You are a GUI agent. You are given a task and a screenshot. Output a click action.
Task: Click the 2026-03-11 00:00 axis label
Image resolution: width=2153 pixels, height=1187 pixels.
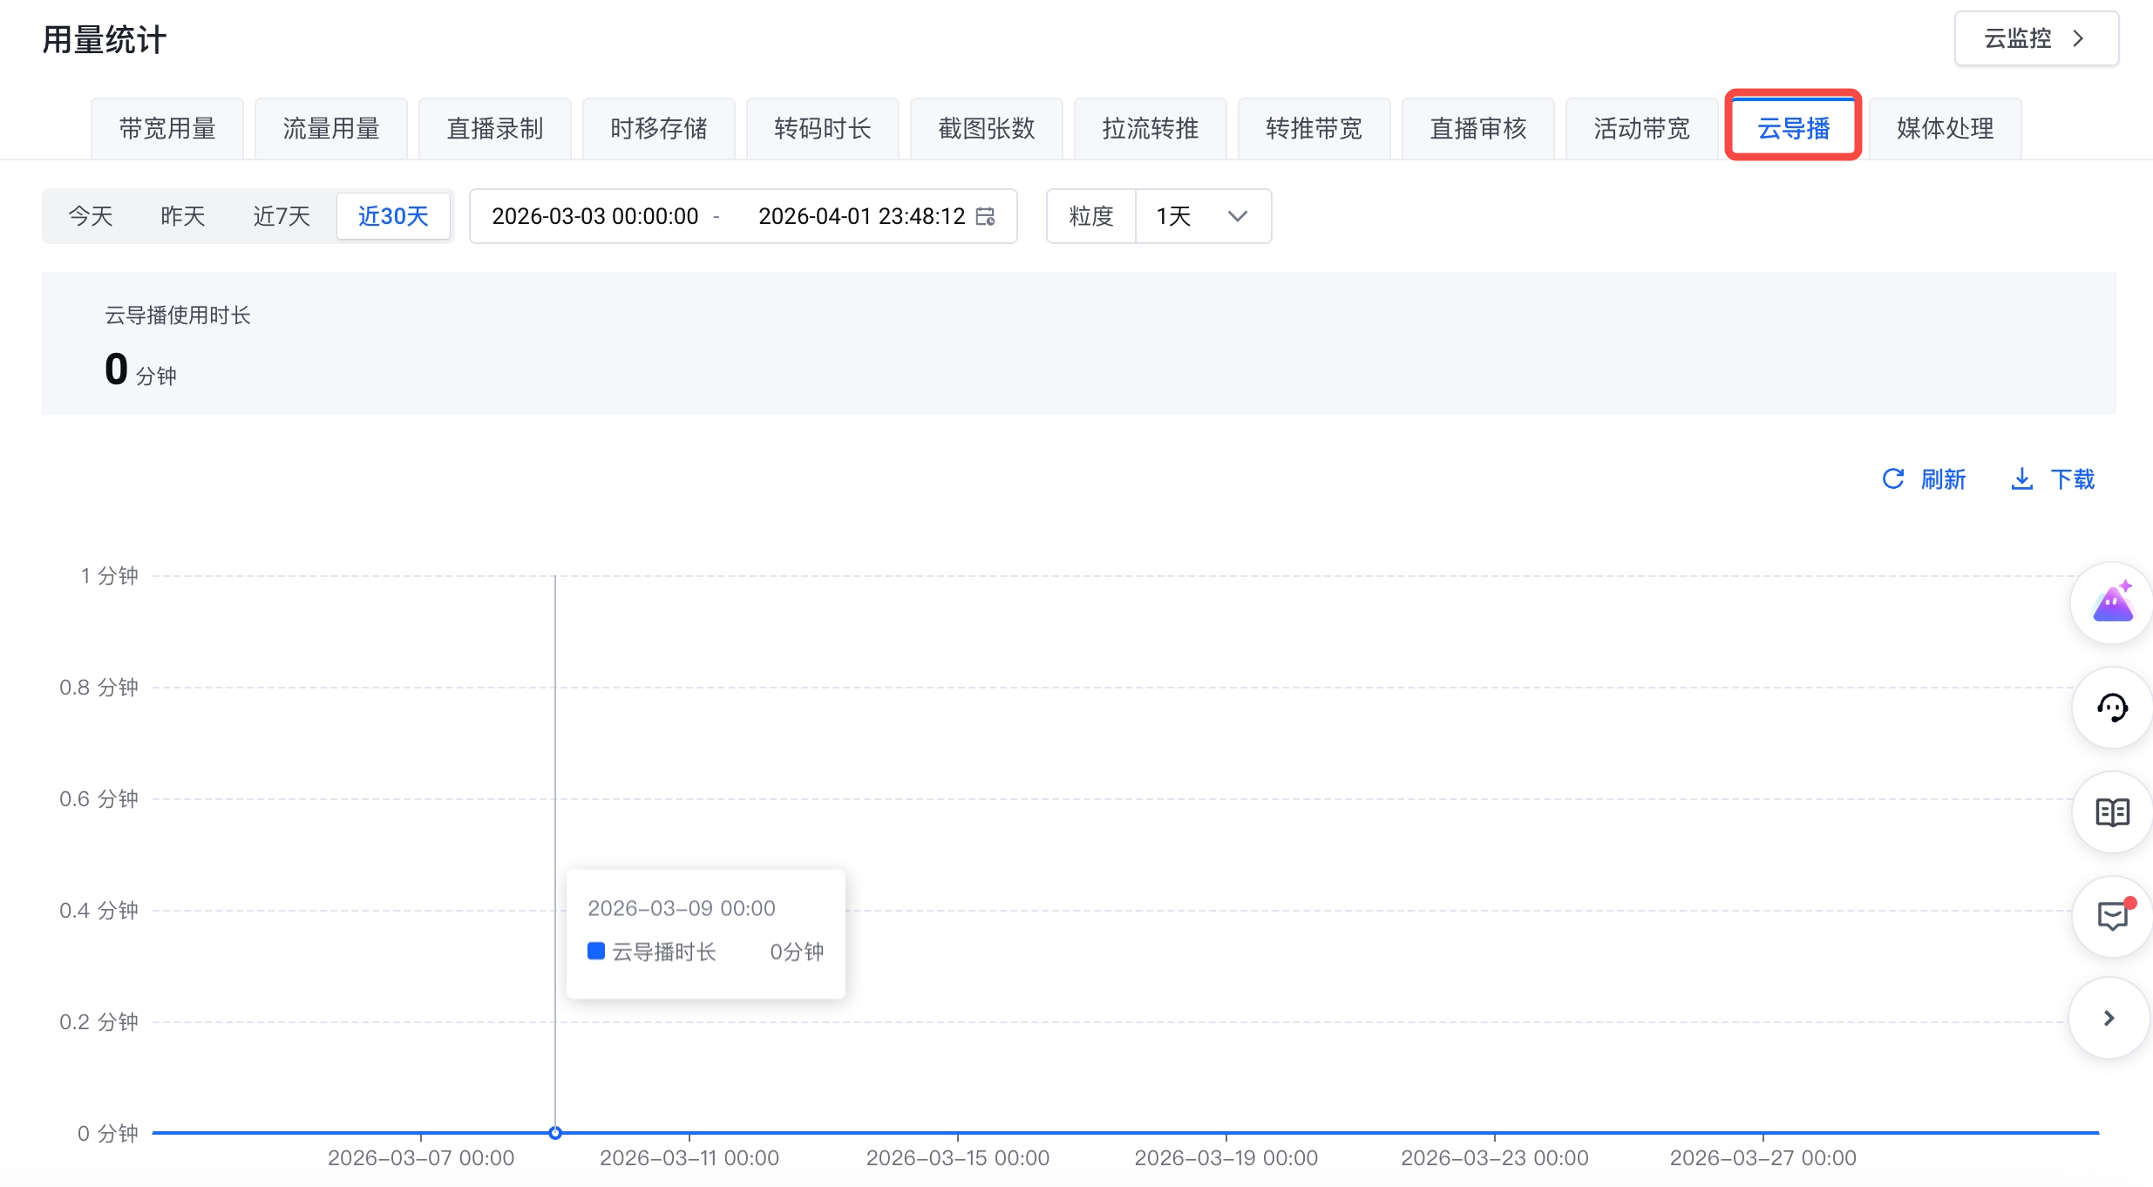point(689,1157)
